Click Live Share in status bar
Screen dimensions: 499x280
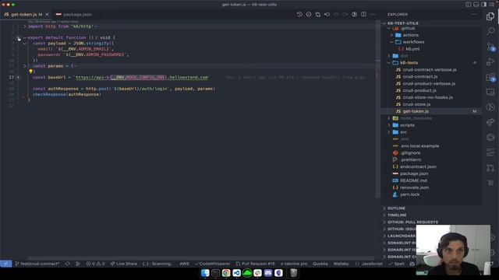123,264
